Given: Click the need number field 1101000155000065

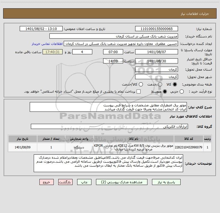Looking at the screenshot, I should coord(157,29).
